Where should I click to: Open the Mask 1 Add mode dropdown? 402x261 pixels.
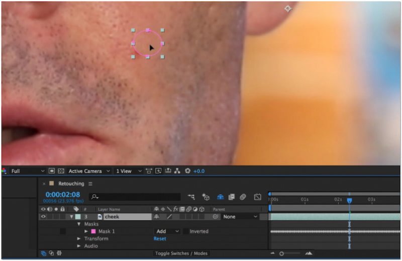pos(167,231)
